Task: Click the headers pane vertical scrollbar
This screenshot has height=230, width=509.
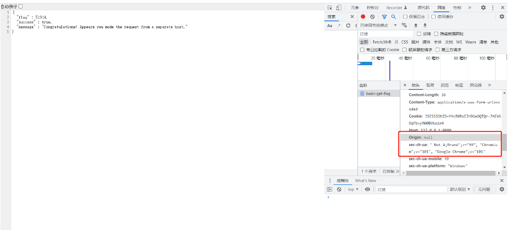Action: (504, 142)
